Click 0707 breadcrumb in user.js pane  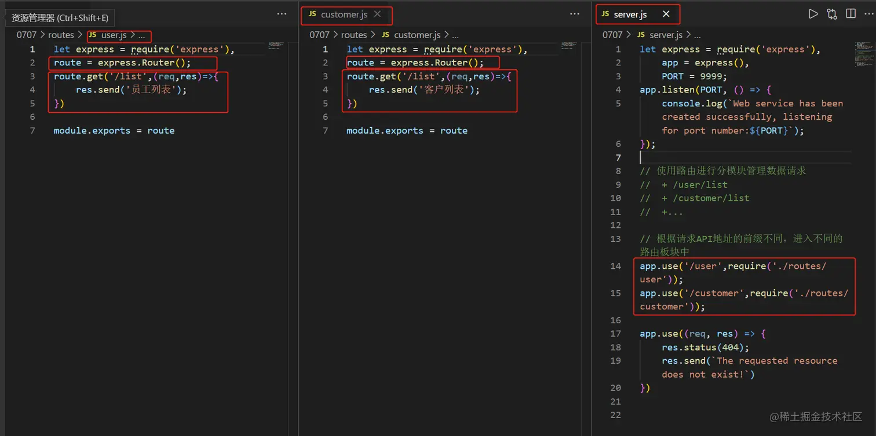[27, 35]
